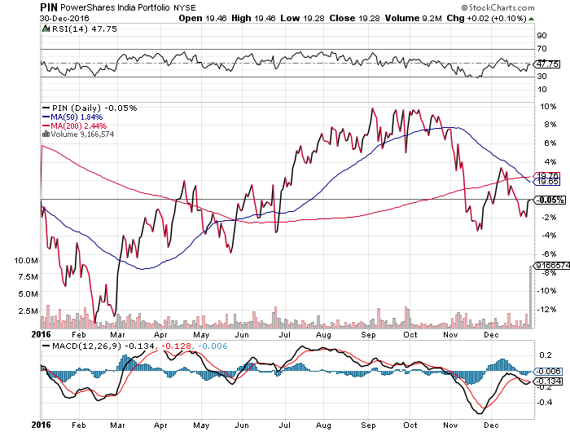Click the Nov marker on main chart axis
The image size is (570, 432).
click(x=449, y=333)
